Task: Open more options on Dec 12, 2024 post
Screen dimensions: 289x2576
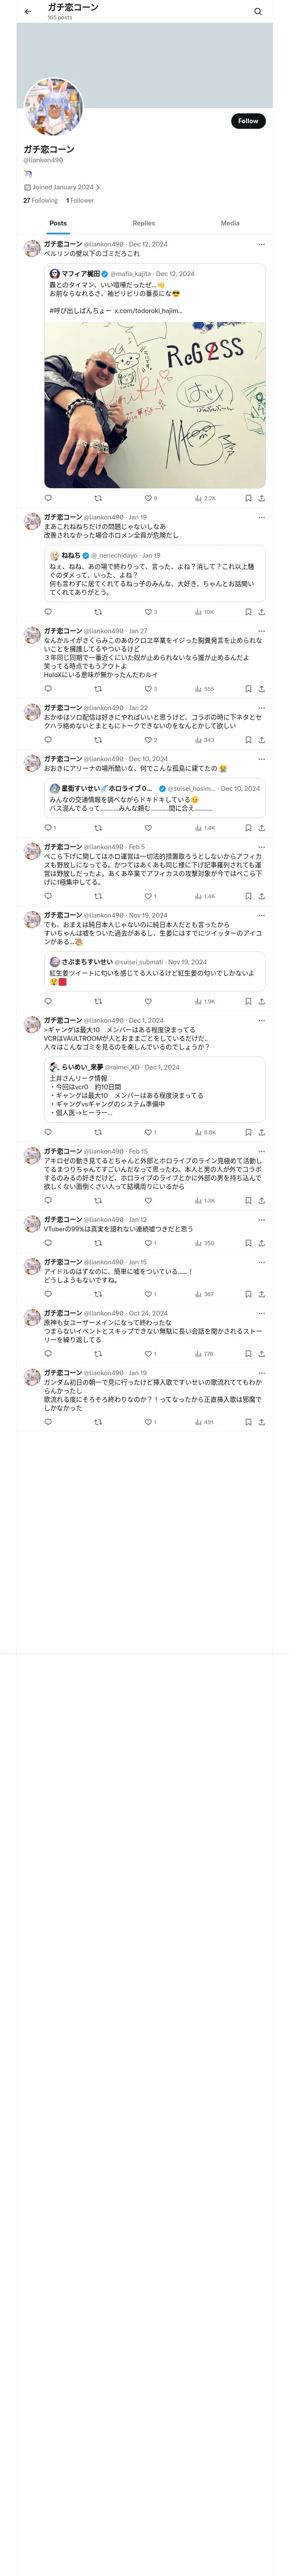Action: 262,244
